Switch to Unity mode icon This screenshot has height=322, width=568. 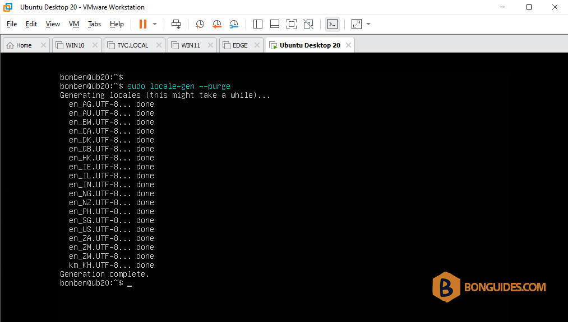(308, 24)
